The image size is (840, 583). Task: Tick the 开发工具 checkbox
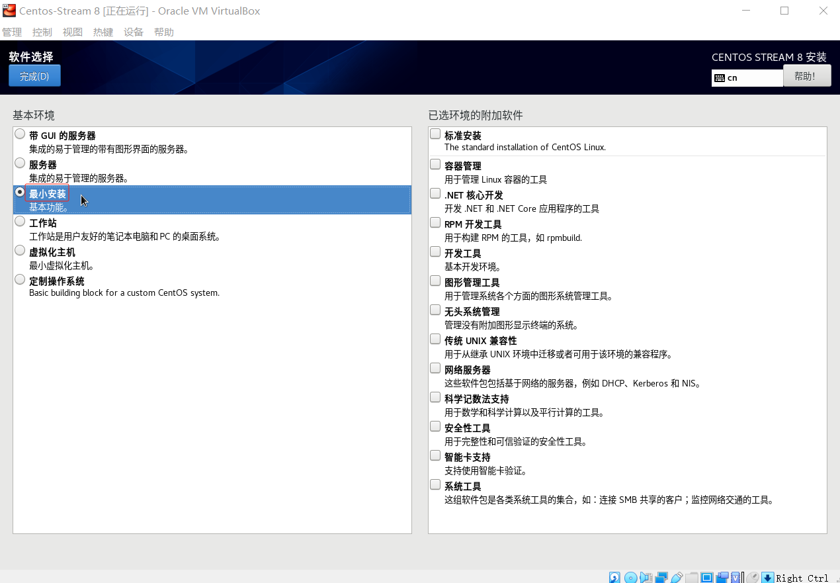[x=435, y=251]
